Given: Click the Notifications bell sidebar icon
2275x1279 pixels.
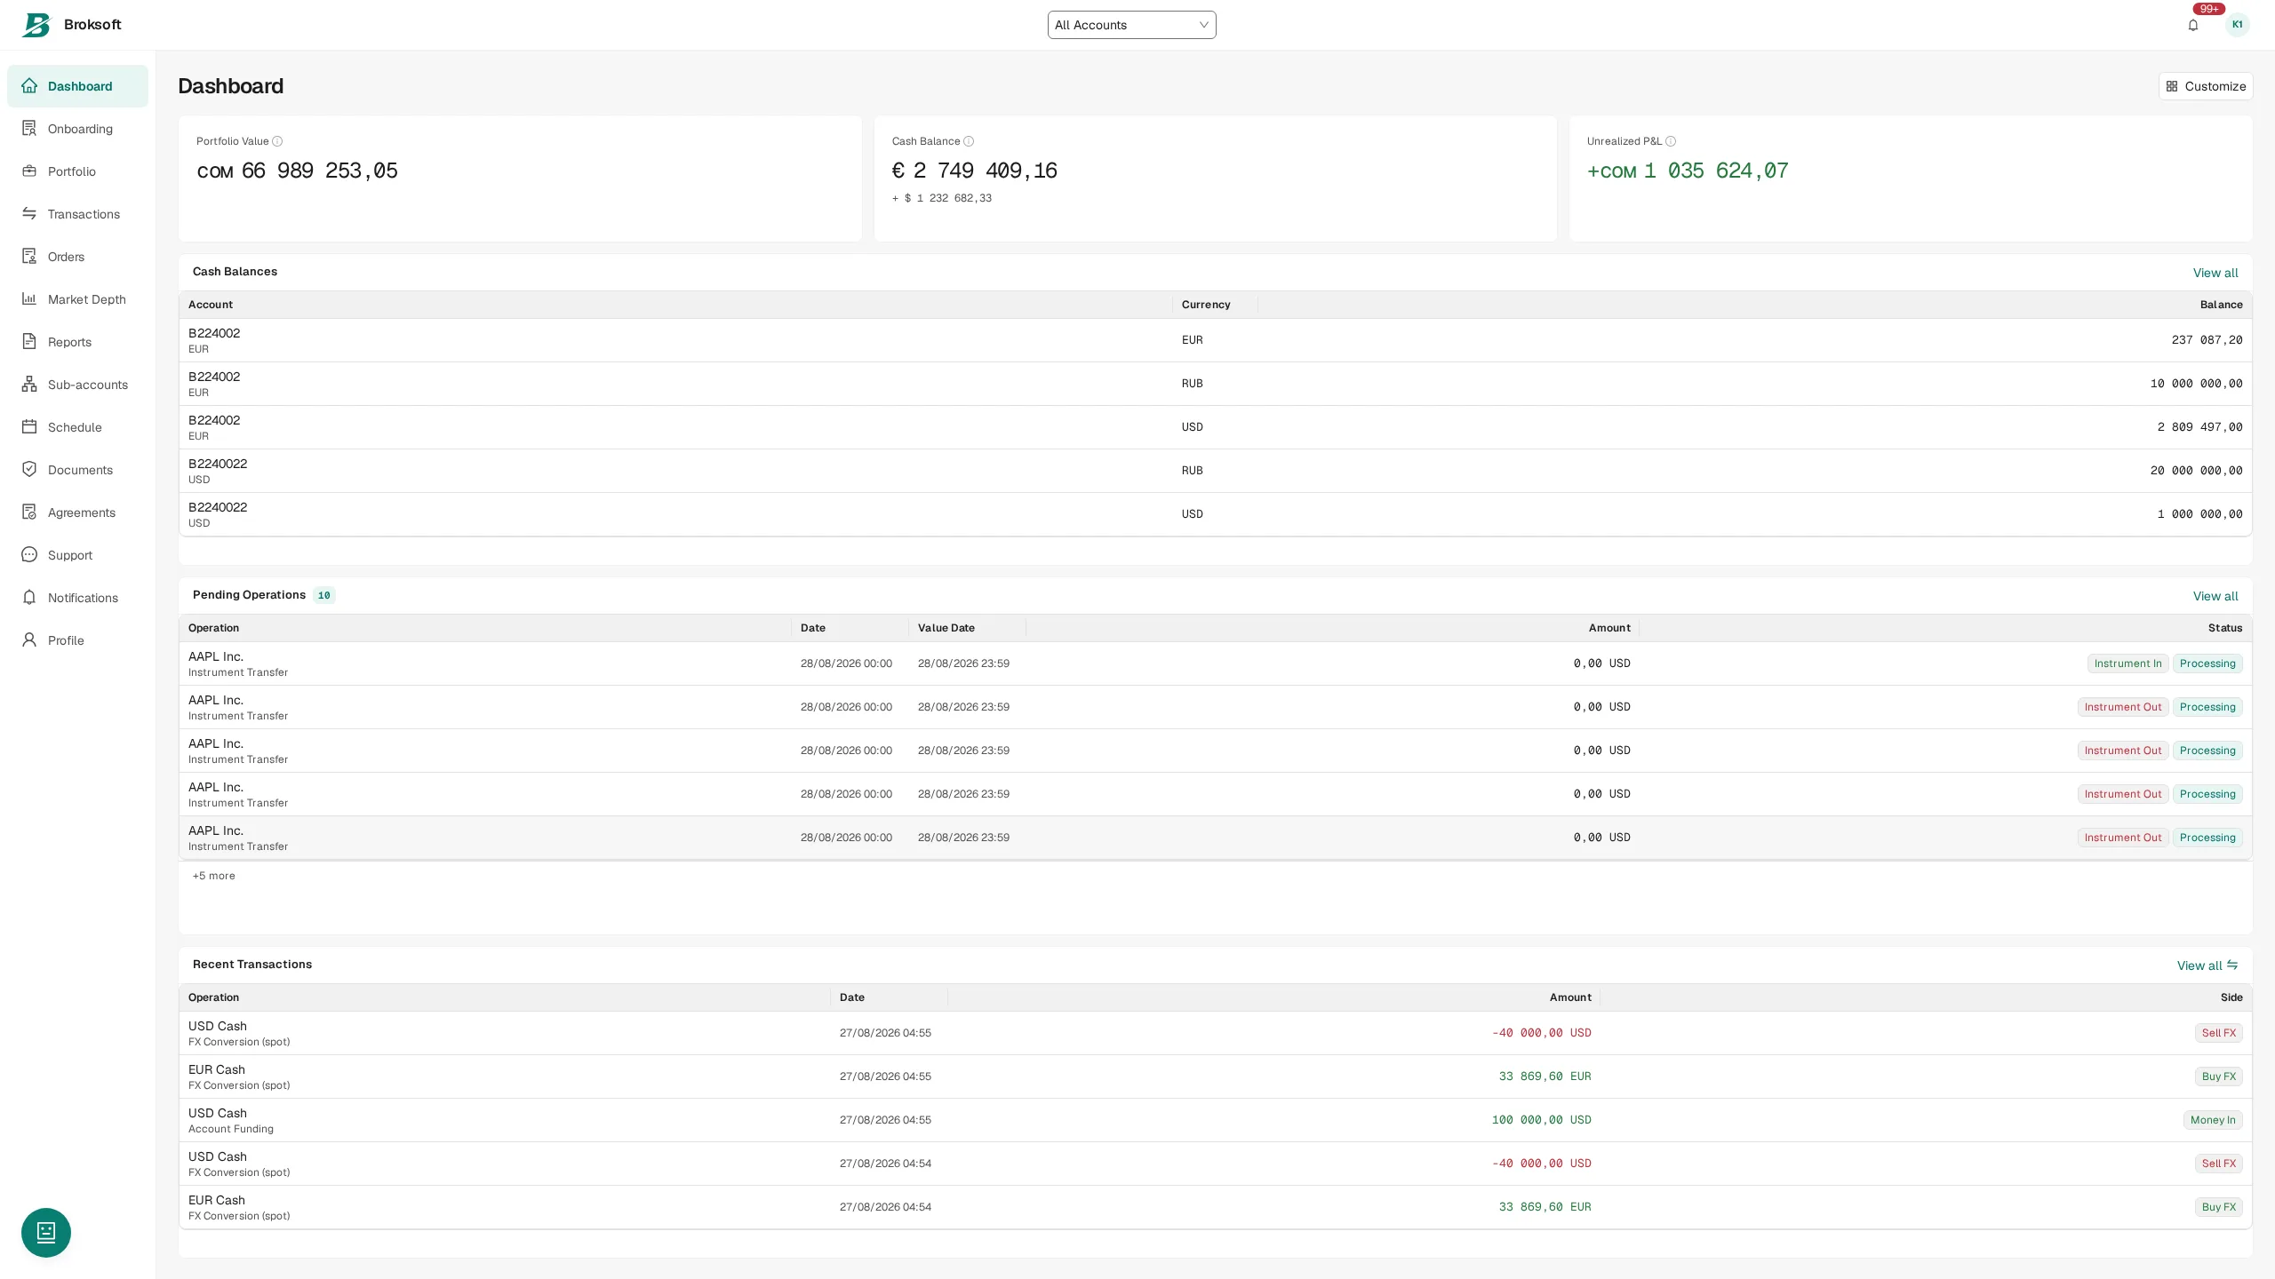Looking at the screenshot, I should click(29, 598).
